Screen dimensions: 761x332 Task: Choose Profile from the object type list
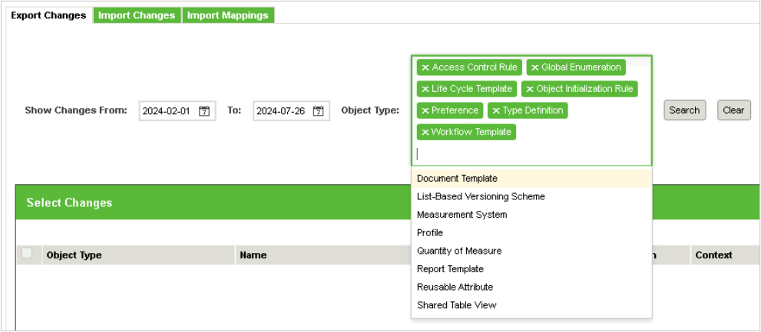(x=531, y=232)
